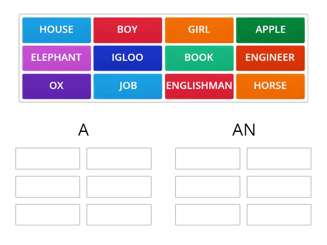Click the IGLOO word tile

tap(128, 58)
